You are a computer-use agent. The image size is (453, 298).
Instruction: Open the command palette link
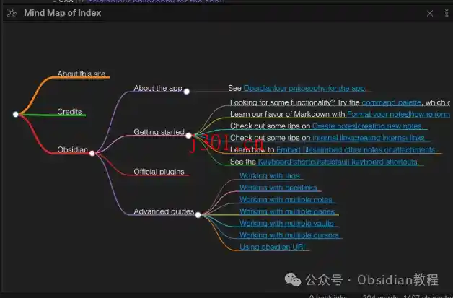[391, 102]
